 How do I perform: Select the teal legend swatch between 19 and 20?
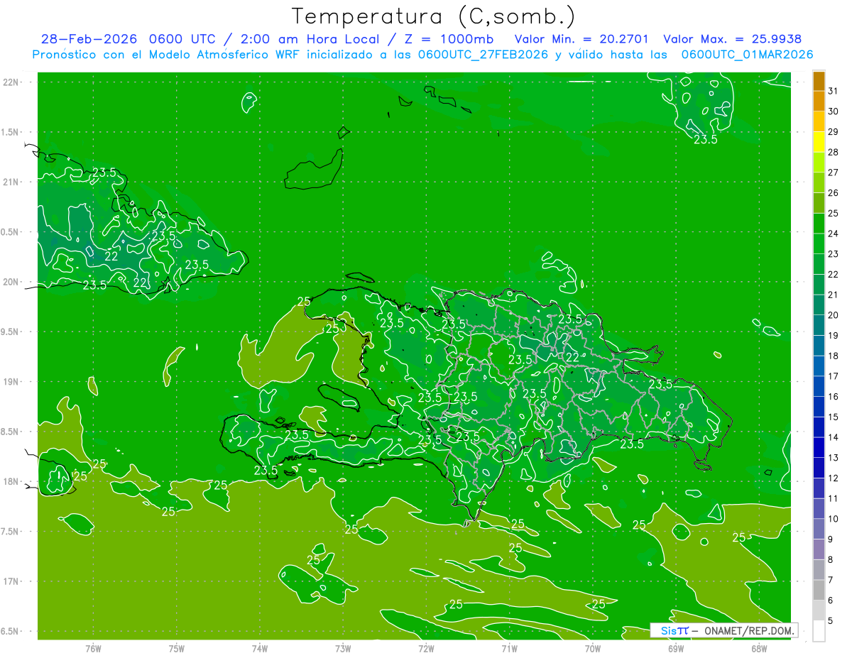819,325
